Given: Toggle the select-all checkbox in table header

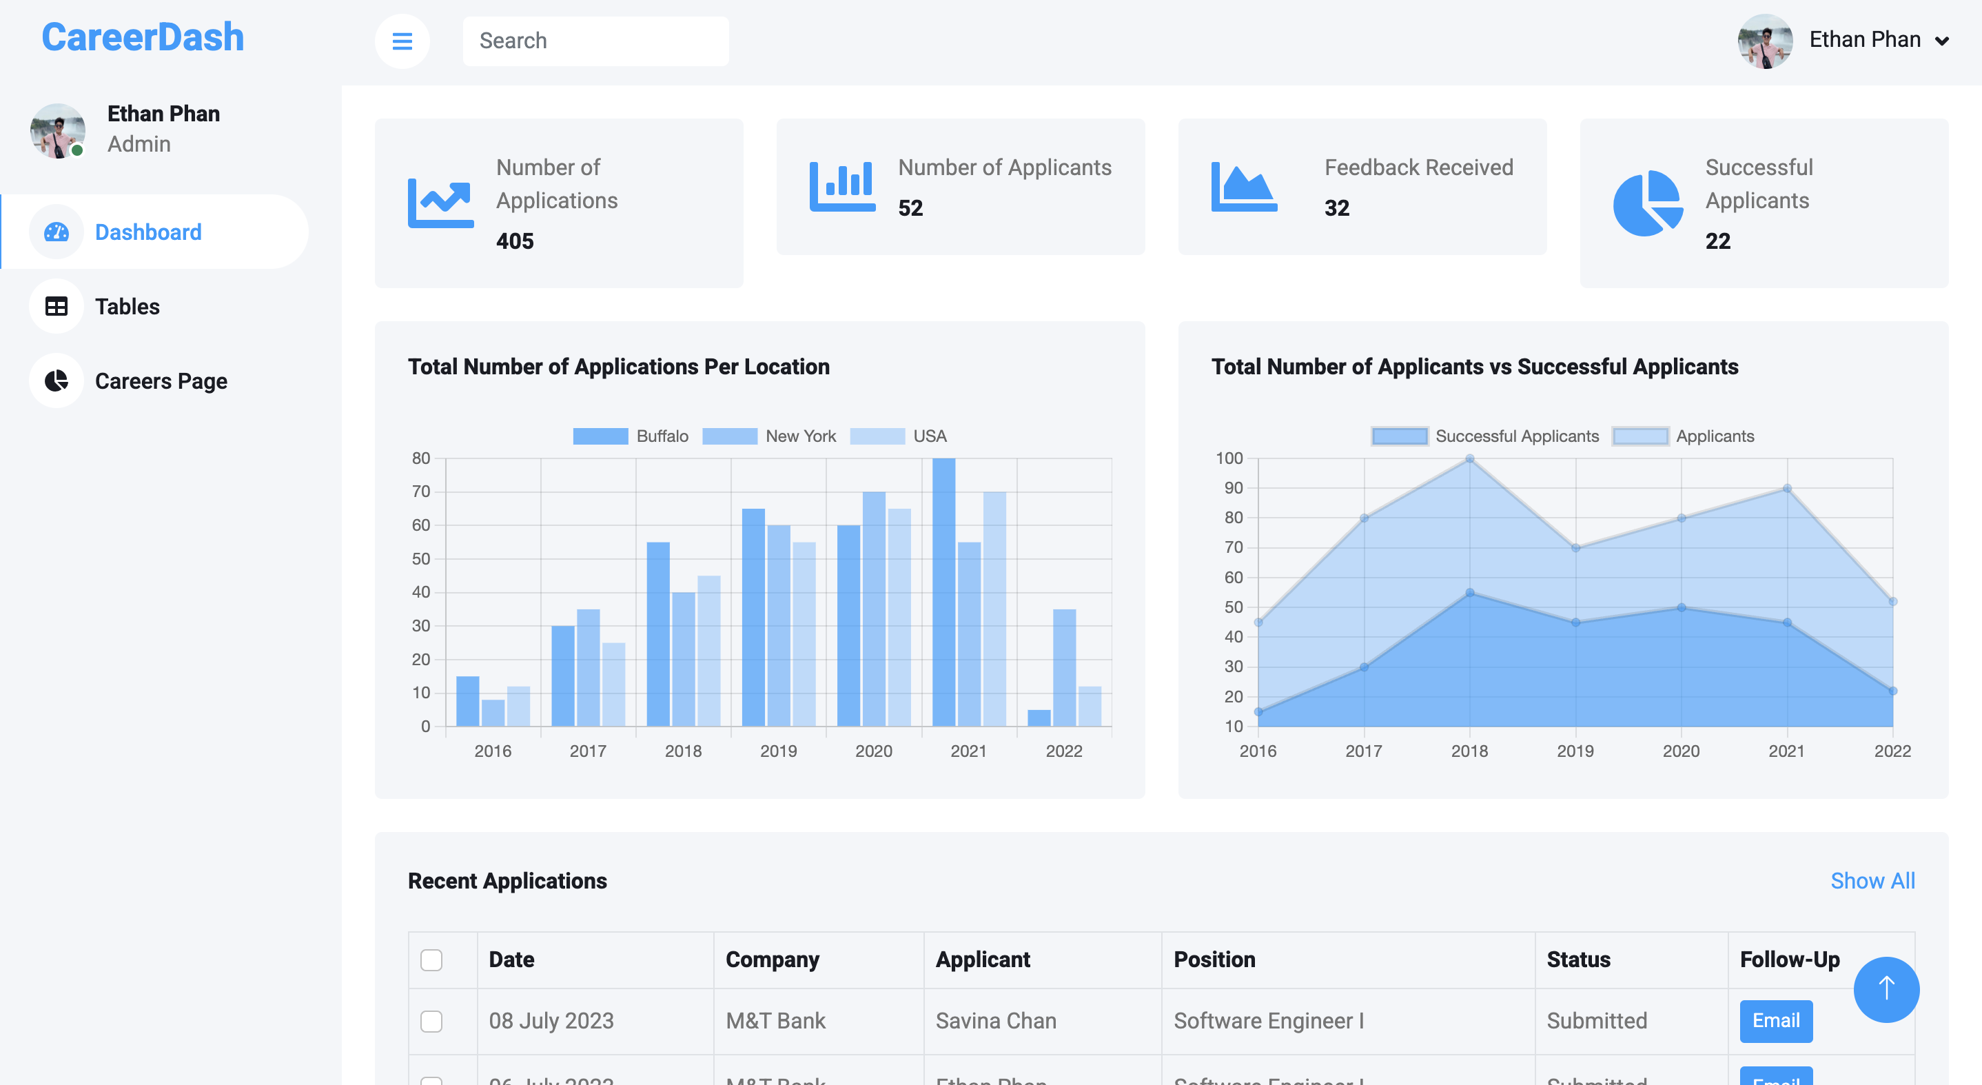Looking at the screenshot, I should point(431,960).
